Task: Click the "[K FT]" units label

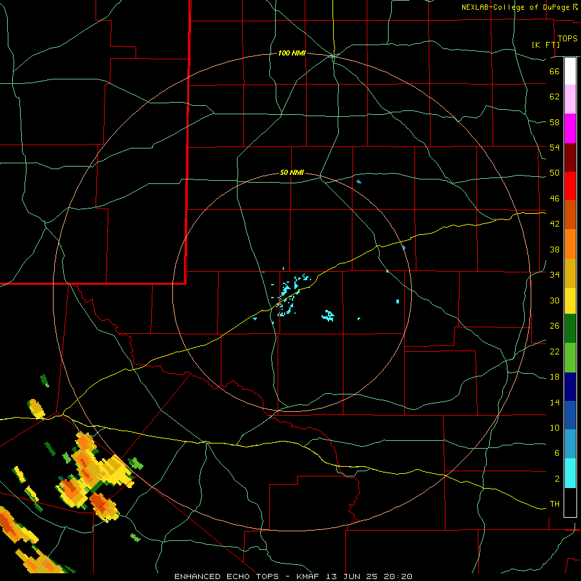Action: pos(545,45)
